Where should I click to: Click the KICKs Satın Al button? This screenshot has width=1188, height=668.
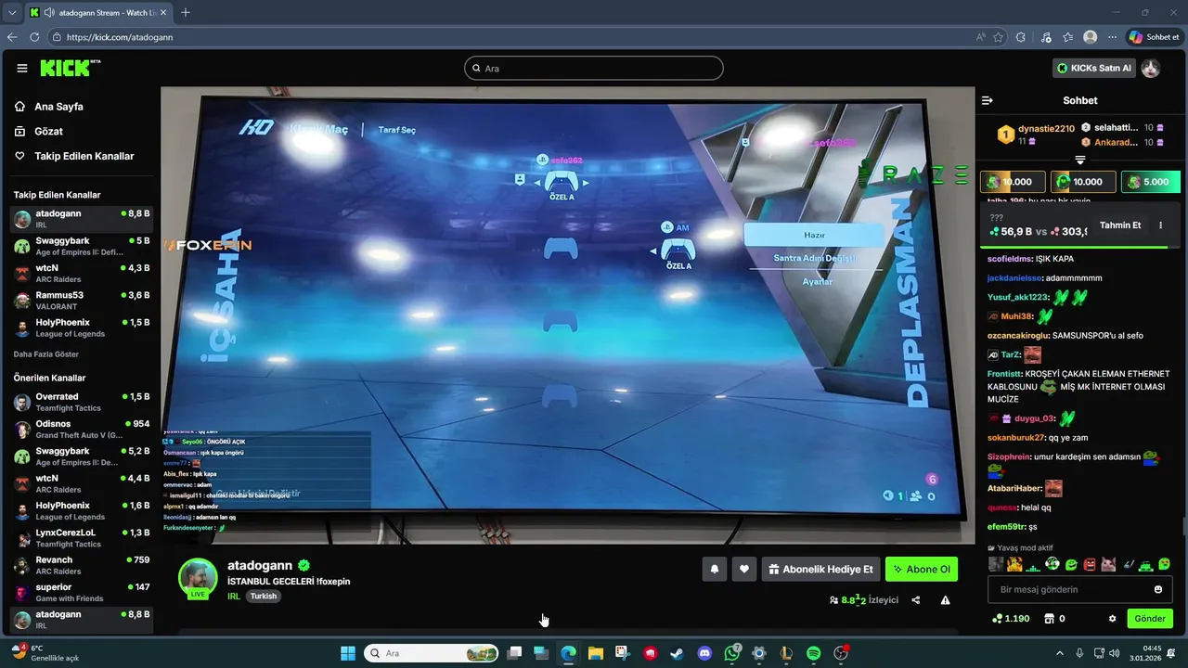pos(1095,68)
